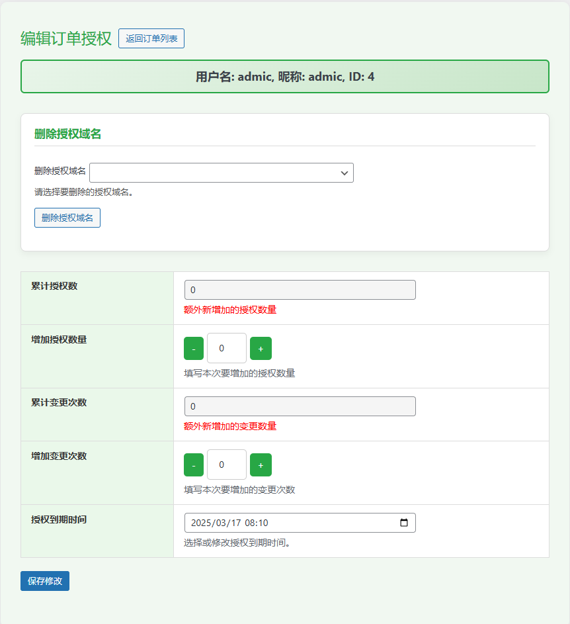Screen dimensions: 570x624
Task: Click the minus button beside 增加授权数量
Action: pyautogui.click(x=193, y=347)
